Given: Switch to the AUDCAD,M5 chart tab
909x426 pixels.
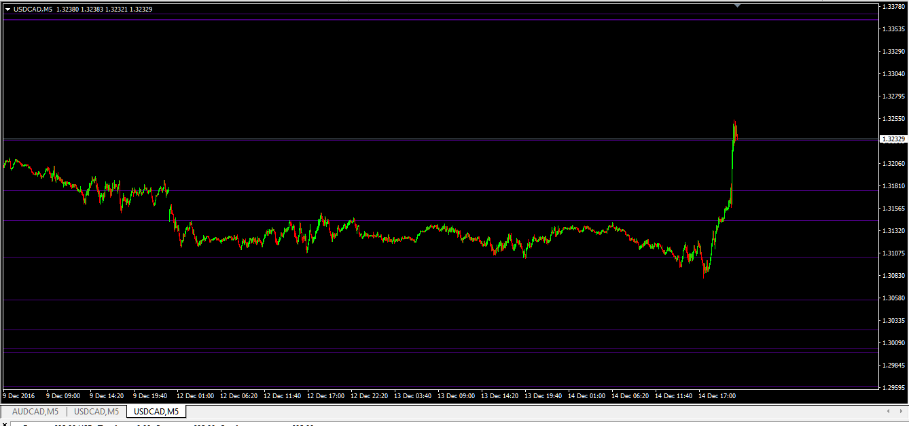Looking at the screenshot, I should pos(35,411).
